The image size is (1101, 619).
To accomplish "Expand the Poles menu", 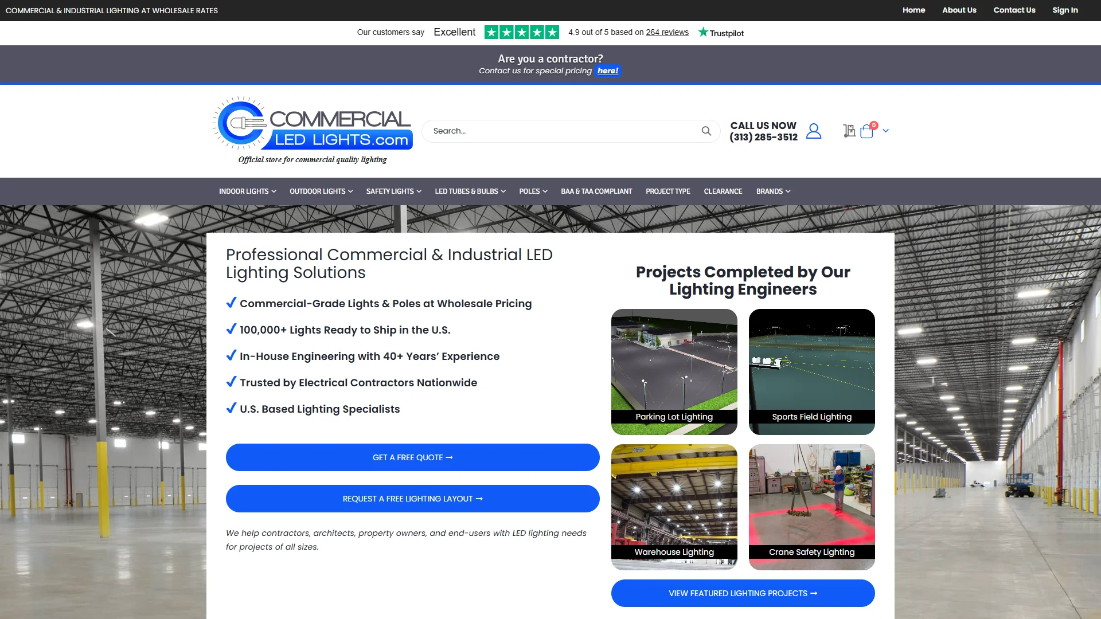I will point(533,191).
